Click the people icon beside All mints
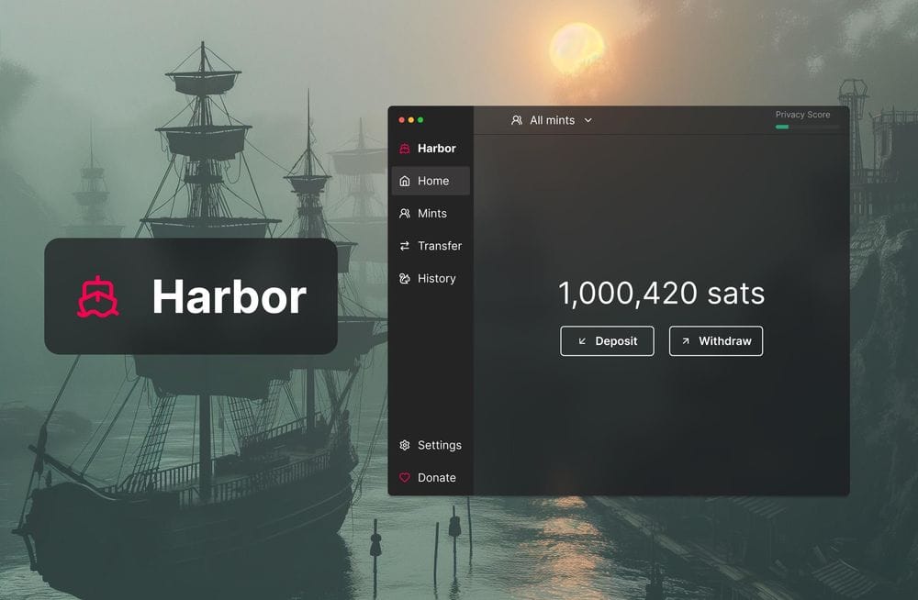918x600 pixels. (x=517, y=120)
